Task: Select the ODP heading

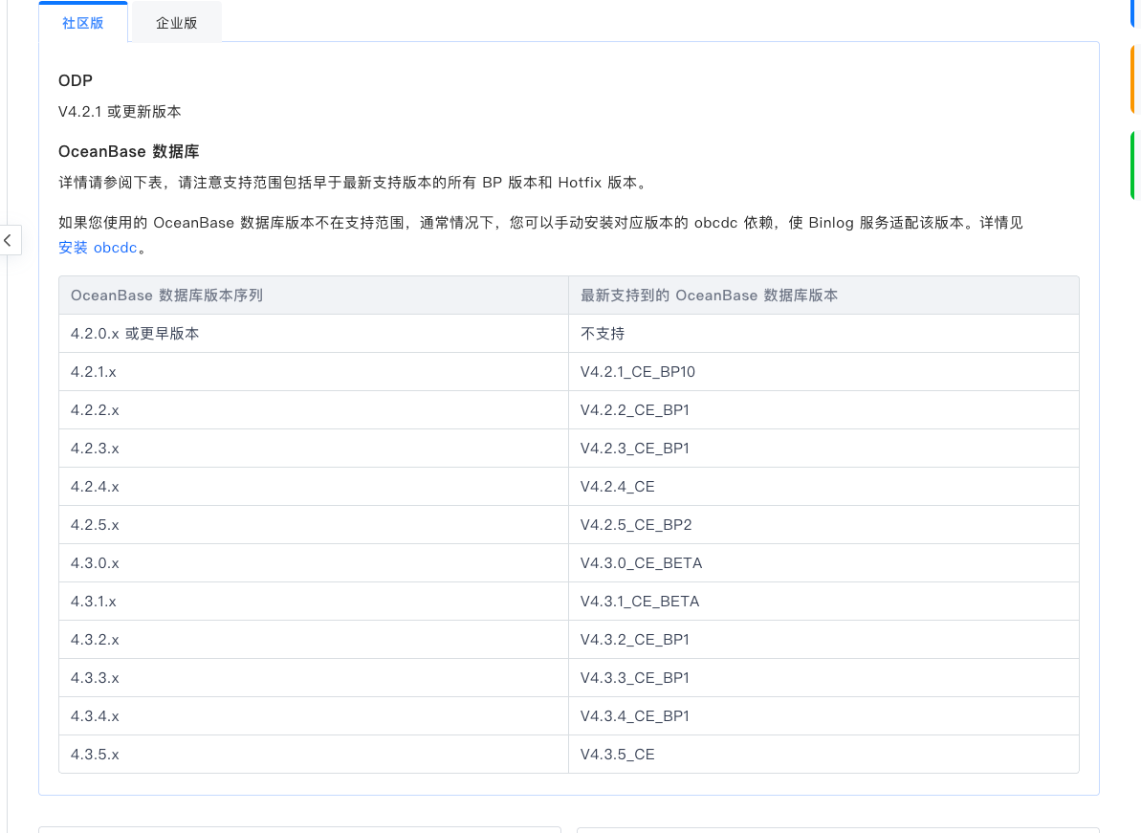Action: point(76,80)
